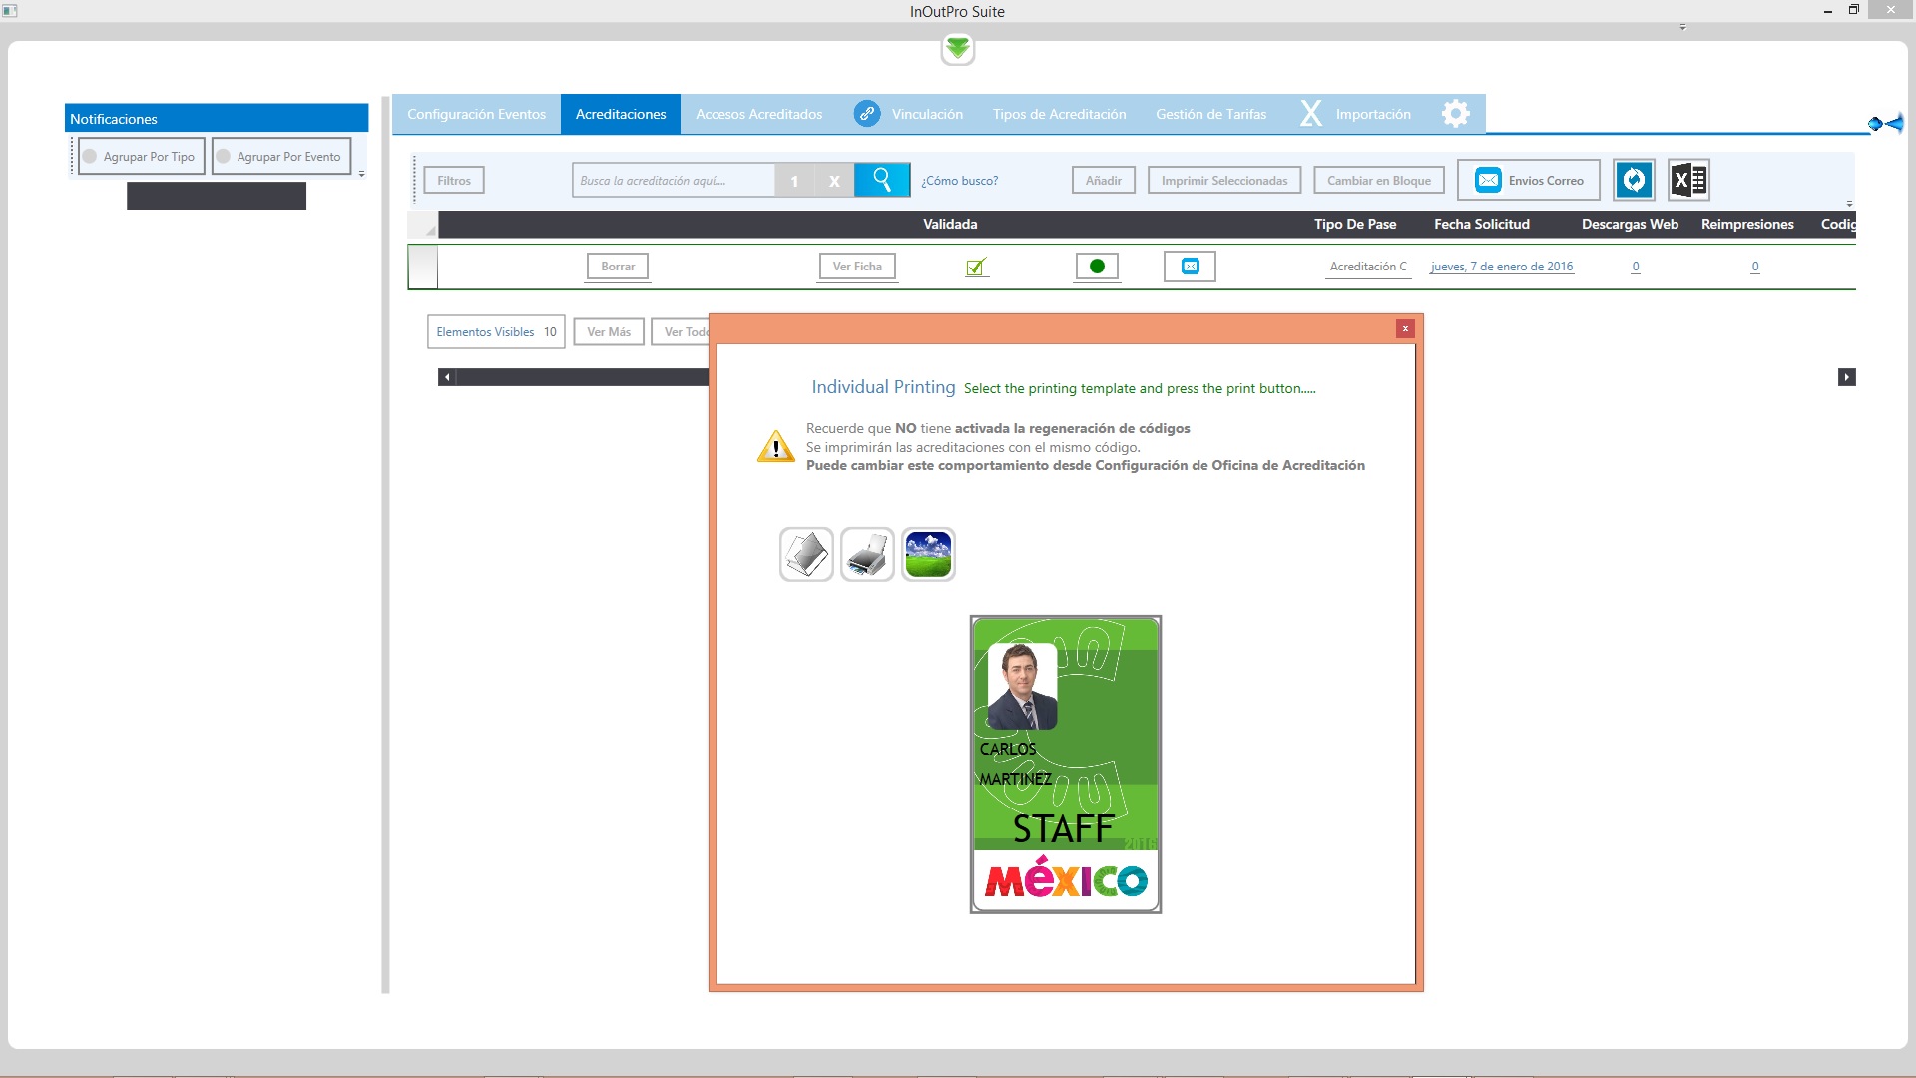Click the Imprimir Seleccionadas button

click(1223, 180)
